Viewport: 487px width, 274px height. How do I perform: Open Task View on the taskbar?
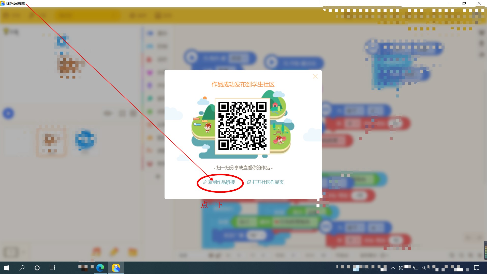pos(52,268)
